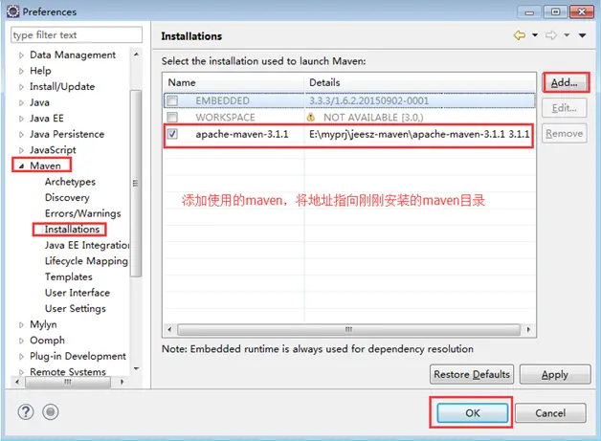
Task: Click the Preferences window title icon
Action: tap(12, 11)
